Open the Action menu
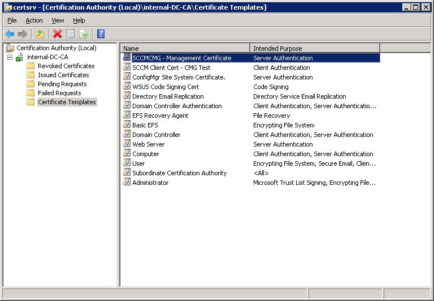Viewport: 434px width, 301px height. click(x=34, y=20)
